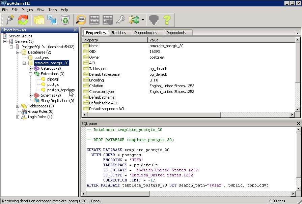Viewport: 302px width, 204px height.
Task: Switch to the Dependents tab
Action: click(179, 33)
